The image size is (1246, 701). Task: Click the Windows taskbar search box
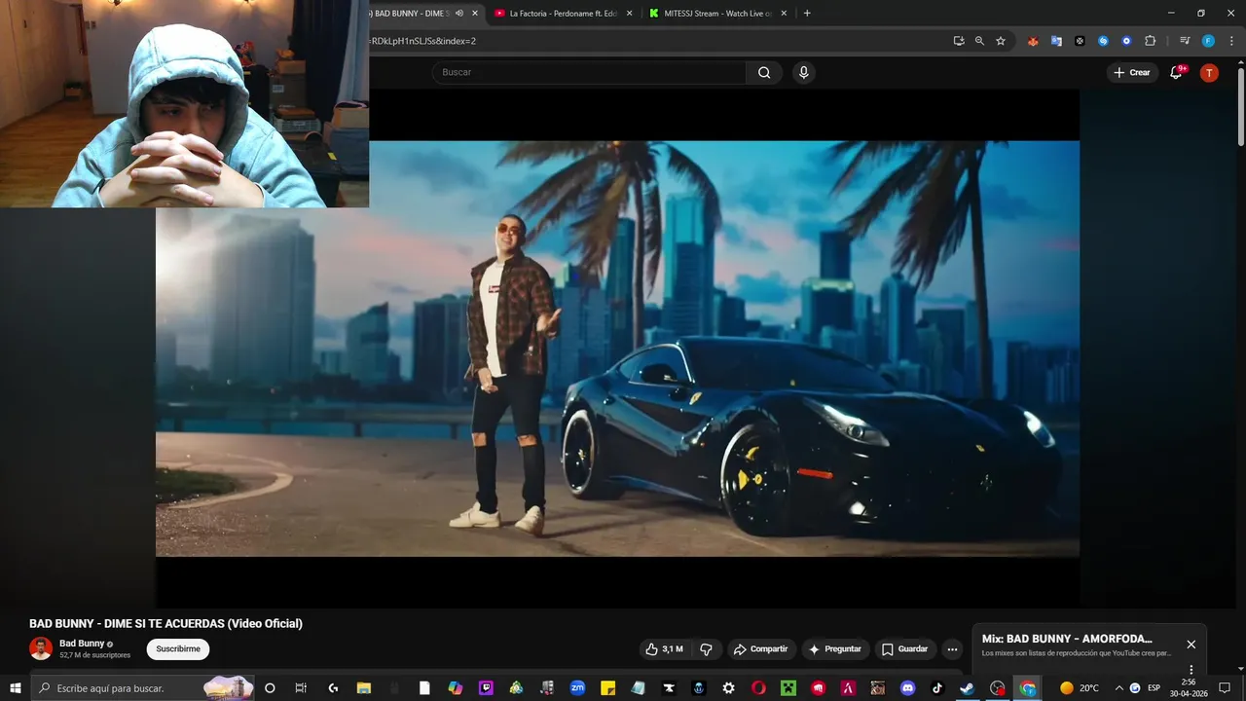coord(142,688)
